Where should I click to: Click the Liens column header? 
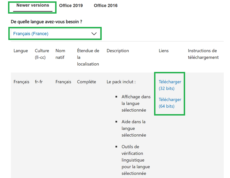163,51
